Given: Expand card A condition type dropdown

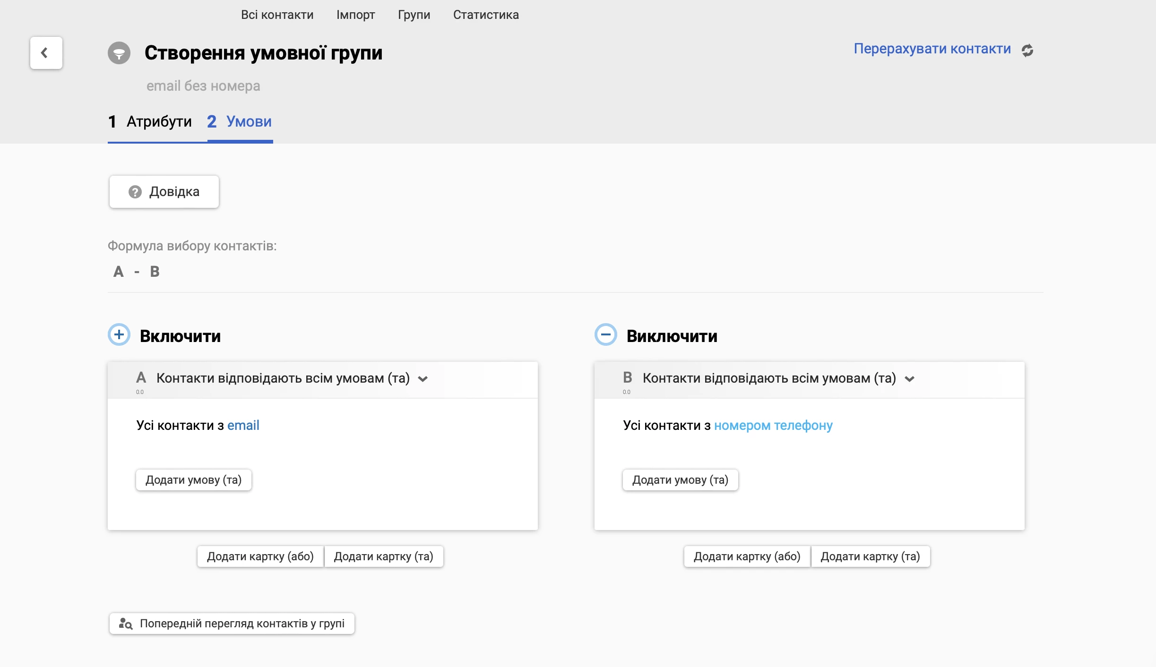Looking at the screenshot, I should pyautogui.click(x=423, y=379).
